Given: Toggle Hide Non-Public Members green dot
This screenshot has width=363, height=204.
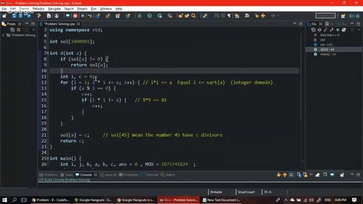Looking at the screenshot, I should 337,29.
